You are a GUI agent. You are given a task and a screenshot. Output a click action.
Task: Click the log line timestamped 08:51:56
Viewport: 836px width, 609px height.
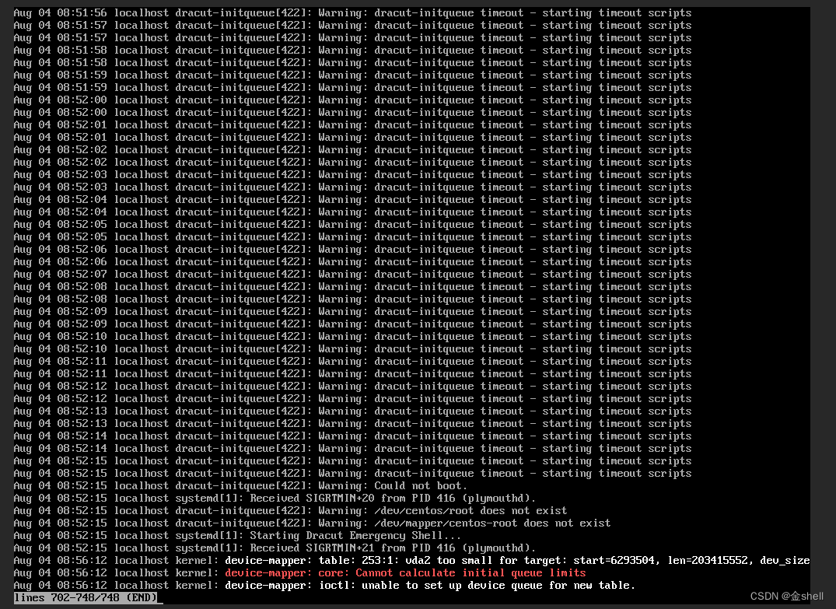[x=352, y=12]
